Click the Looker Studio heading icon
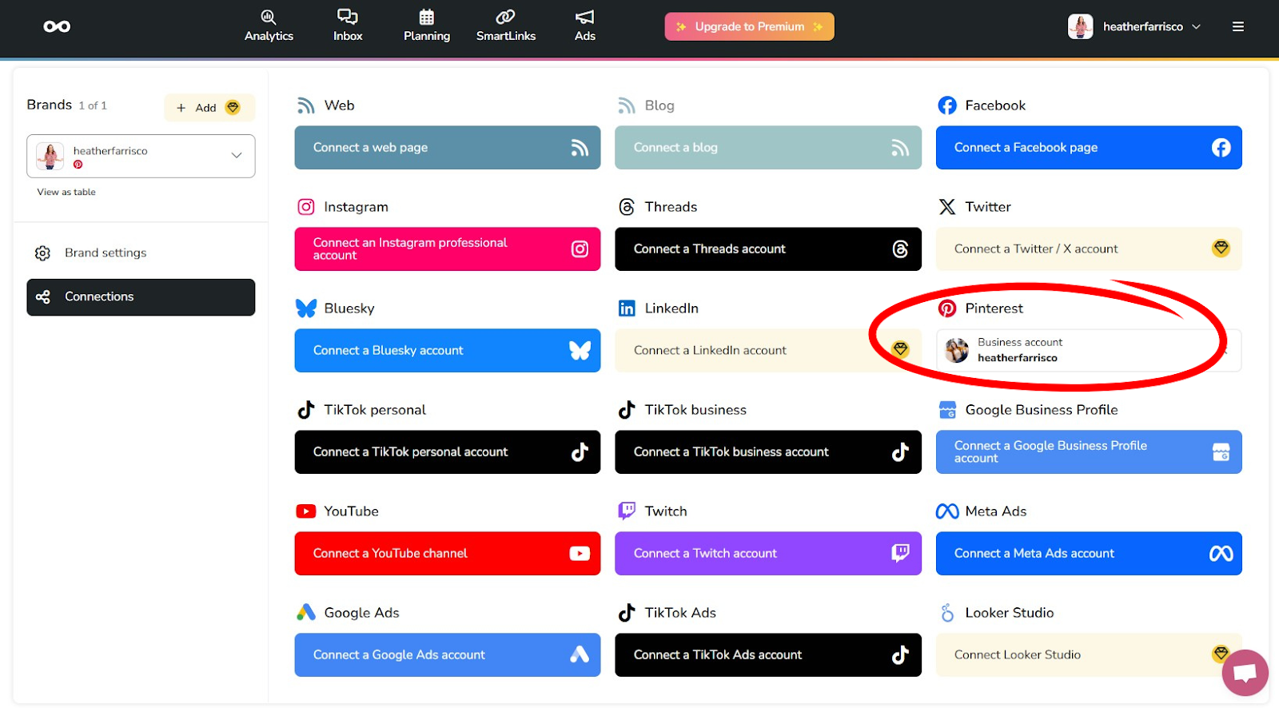1279x708 pixels. tap(947, 613)
